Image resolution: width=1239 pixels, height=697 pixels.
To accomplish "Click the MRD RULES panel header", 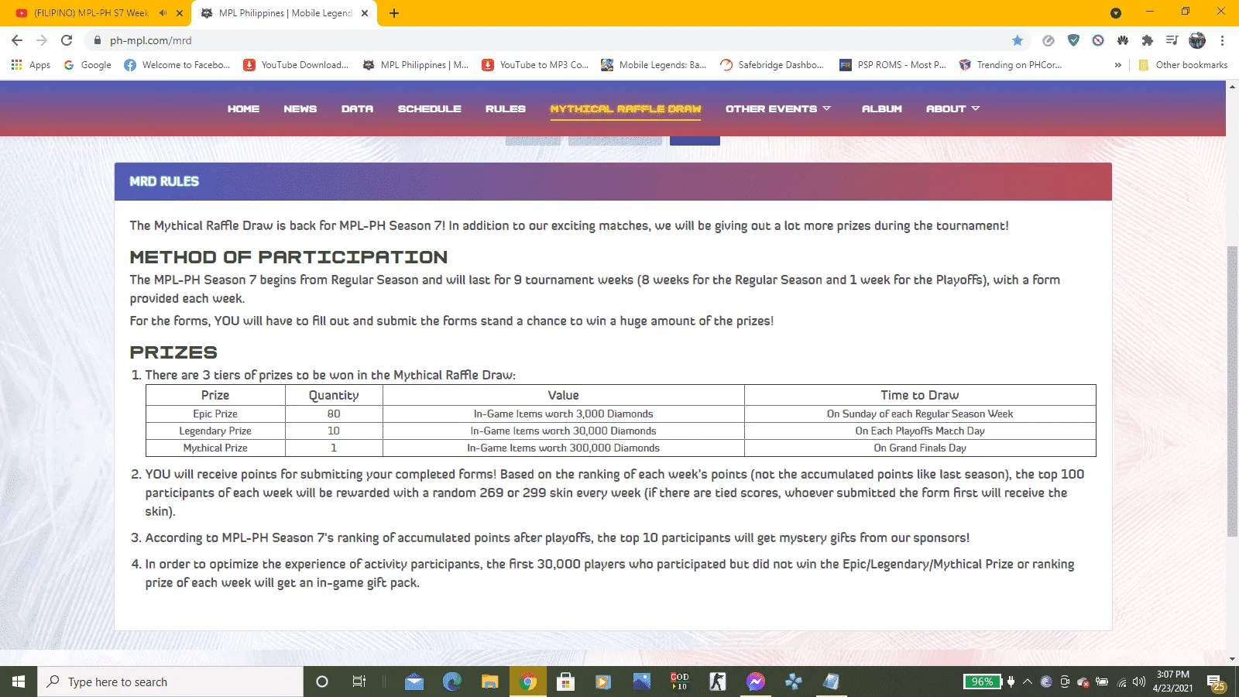I will (x=613, y=181).
